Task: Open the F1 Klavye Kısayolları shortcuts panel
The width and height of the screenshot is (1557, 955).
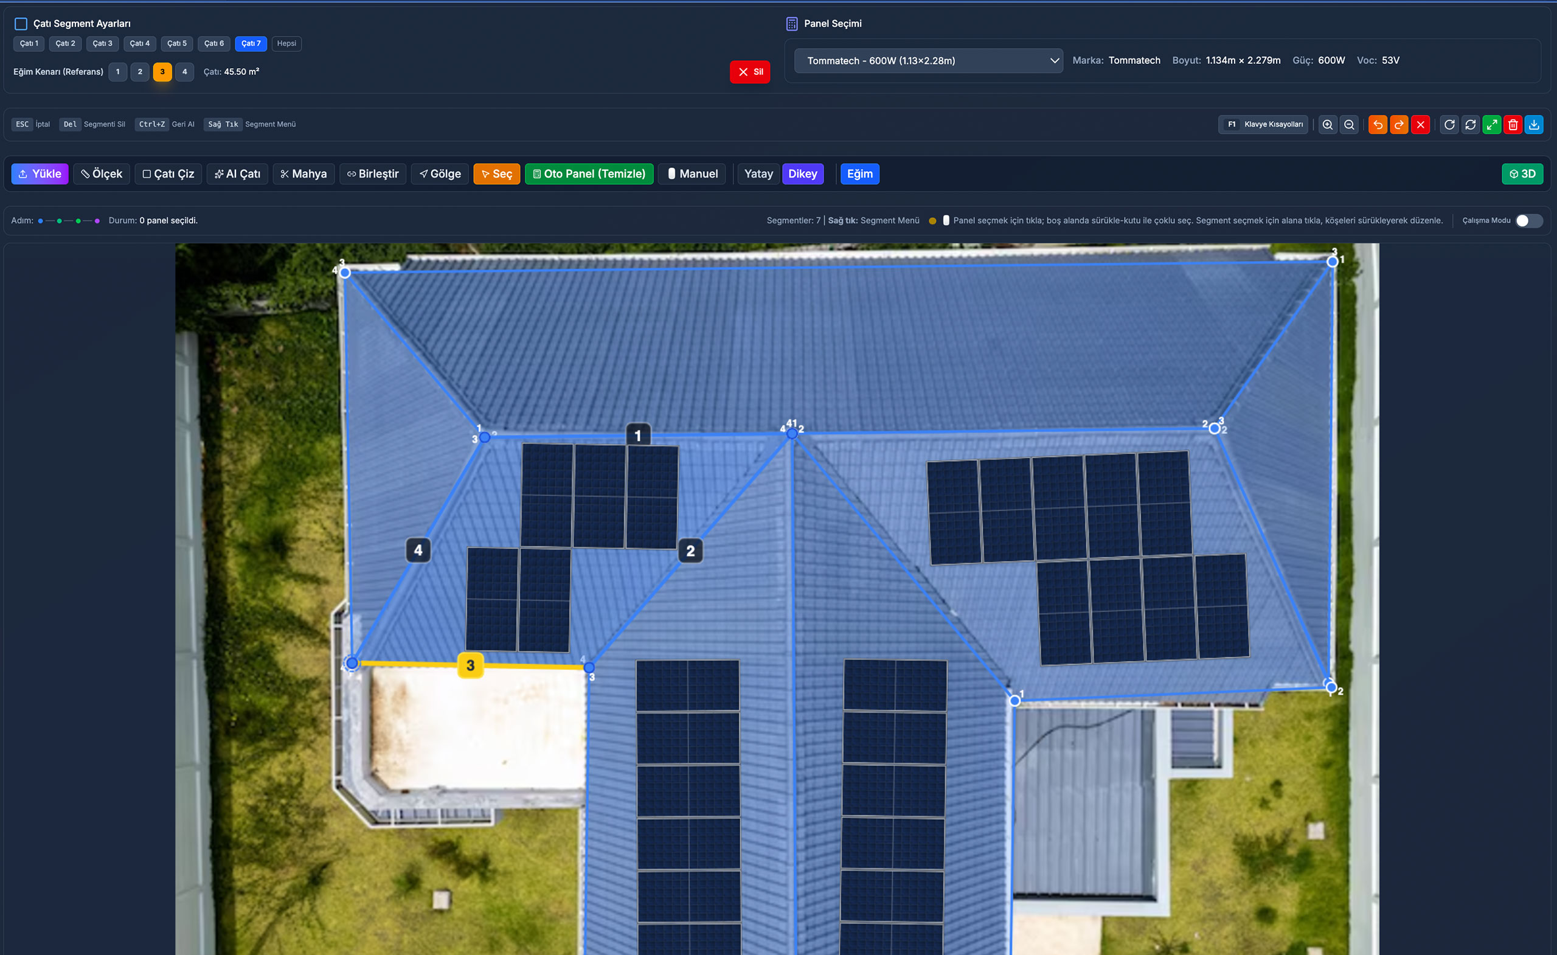Action: (x=1263, y=125)
